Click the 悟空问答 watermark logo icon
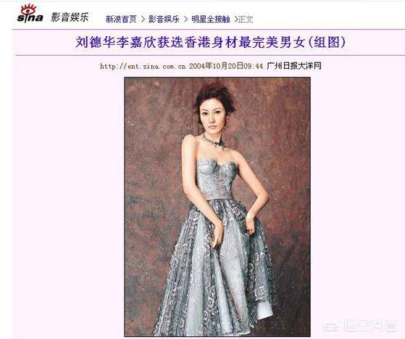 tap(332, 325)
